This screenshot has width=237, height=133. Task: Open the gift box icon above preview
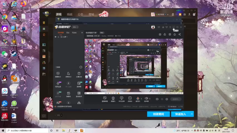pos(160,34)
